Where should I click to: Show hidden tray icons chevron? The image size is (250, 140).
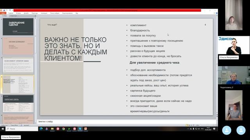[x=188, y=129]
